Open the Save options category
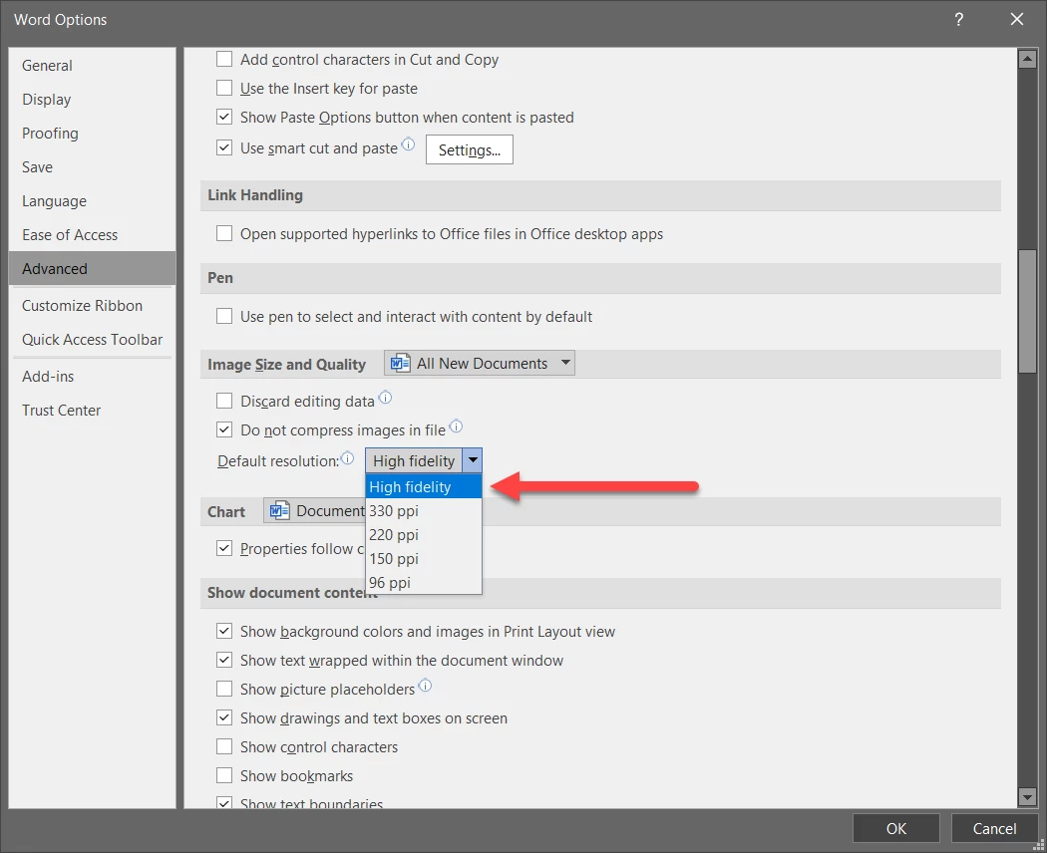This screenshot has height=853, width=1047. click(92, 167)
